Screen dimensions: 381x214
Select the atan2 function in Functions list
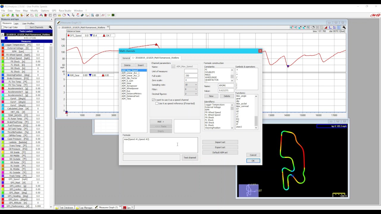coord(239,127)
